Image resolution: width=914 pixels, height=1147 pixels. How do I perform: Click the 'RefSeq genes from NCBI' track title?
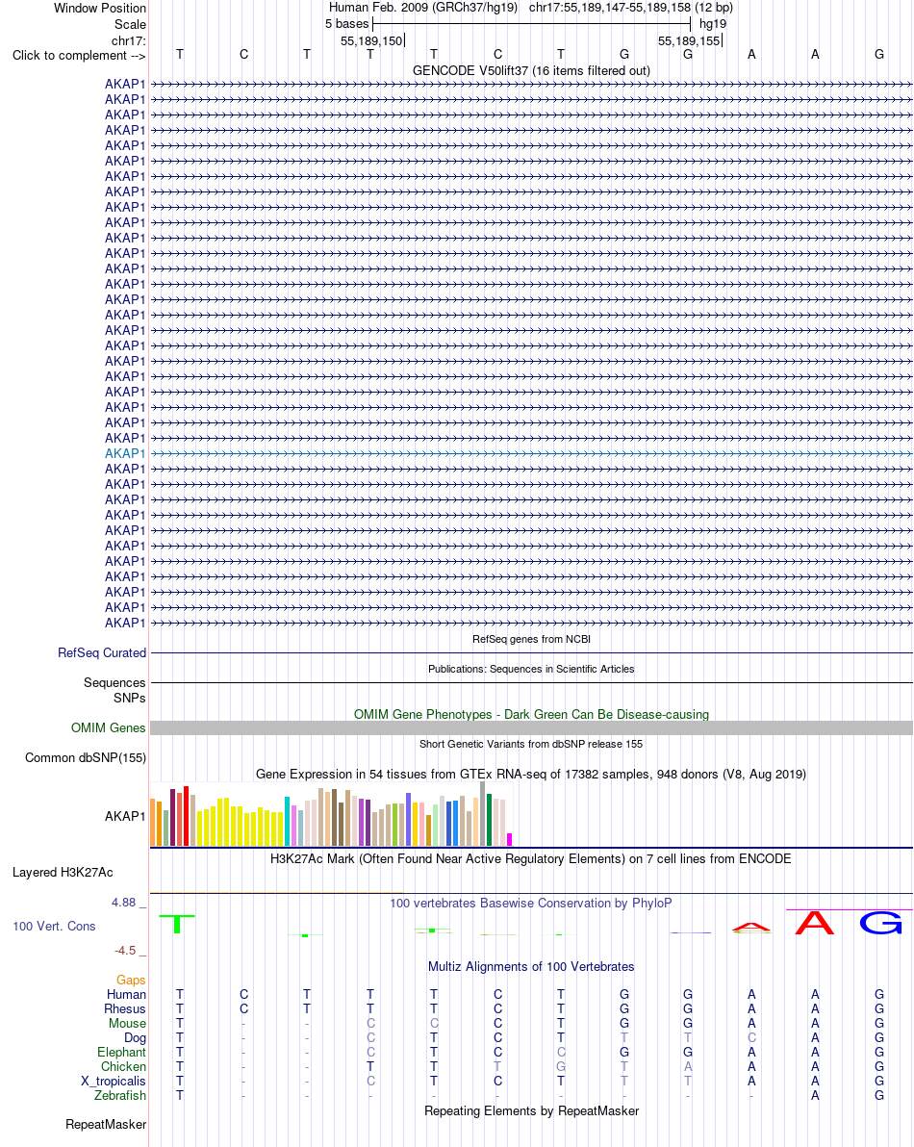click(532, 639)
